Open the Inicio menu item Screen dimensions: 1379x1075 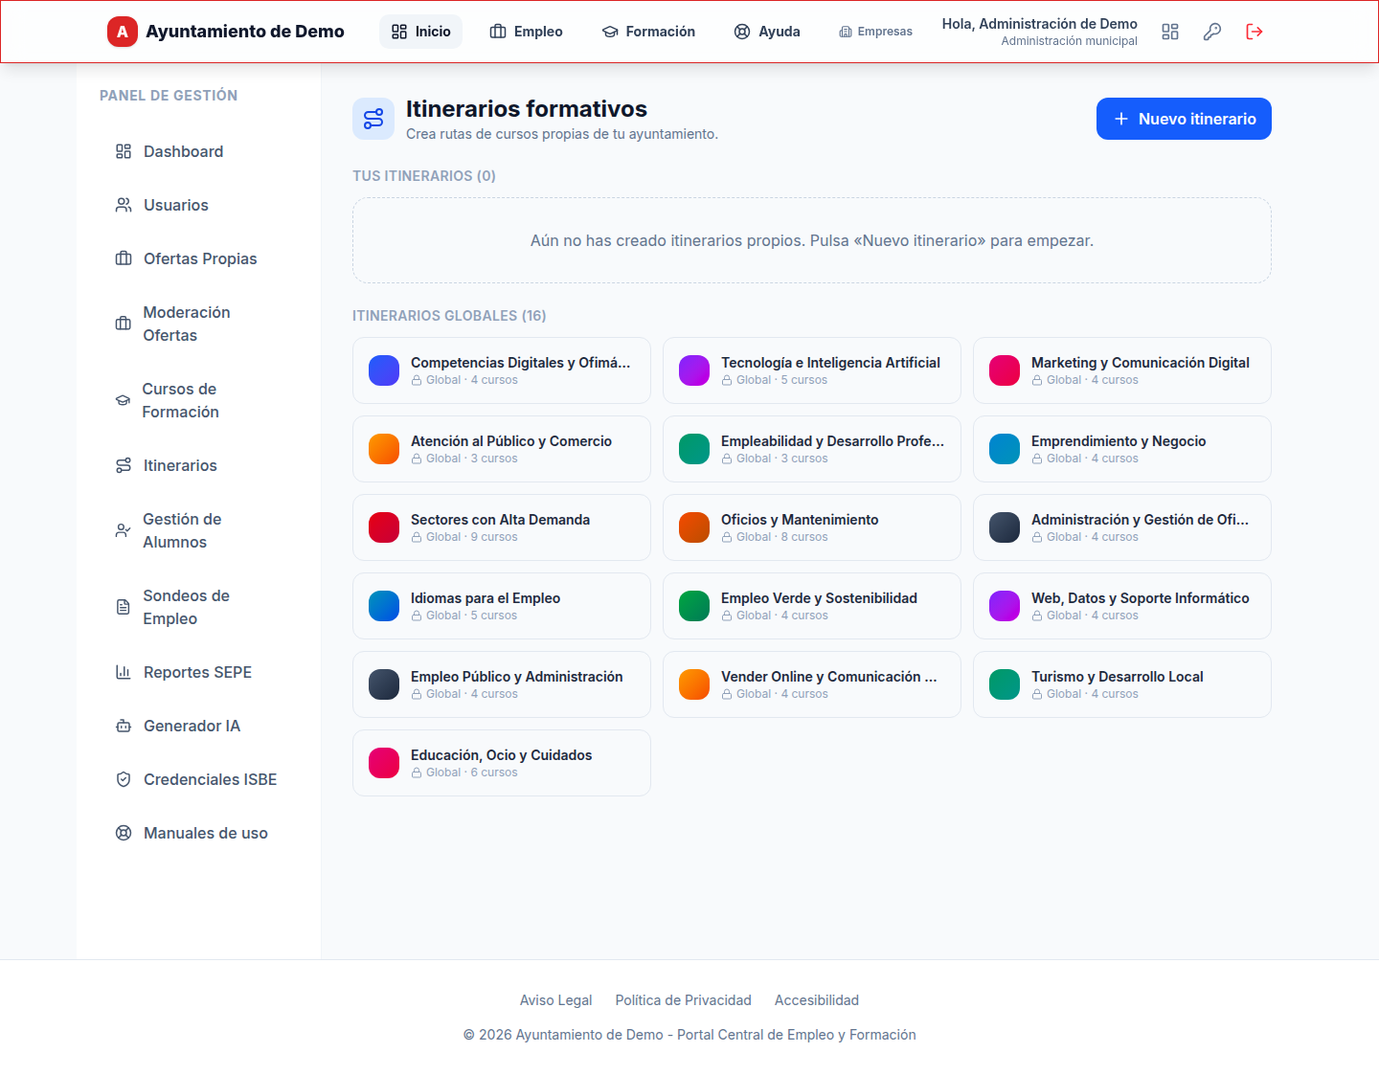(421, 32)
